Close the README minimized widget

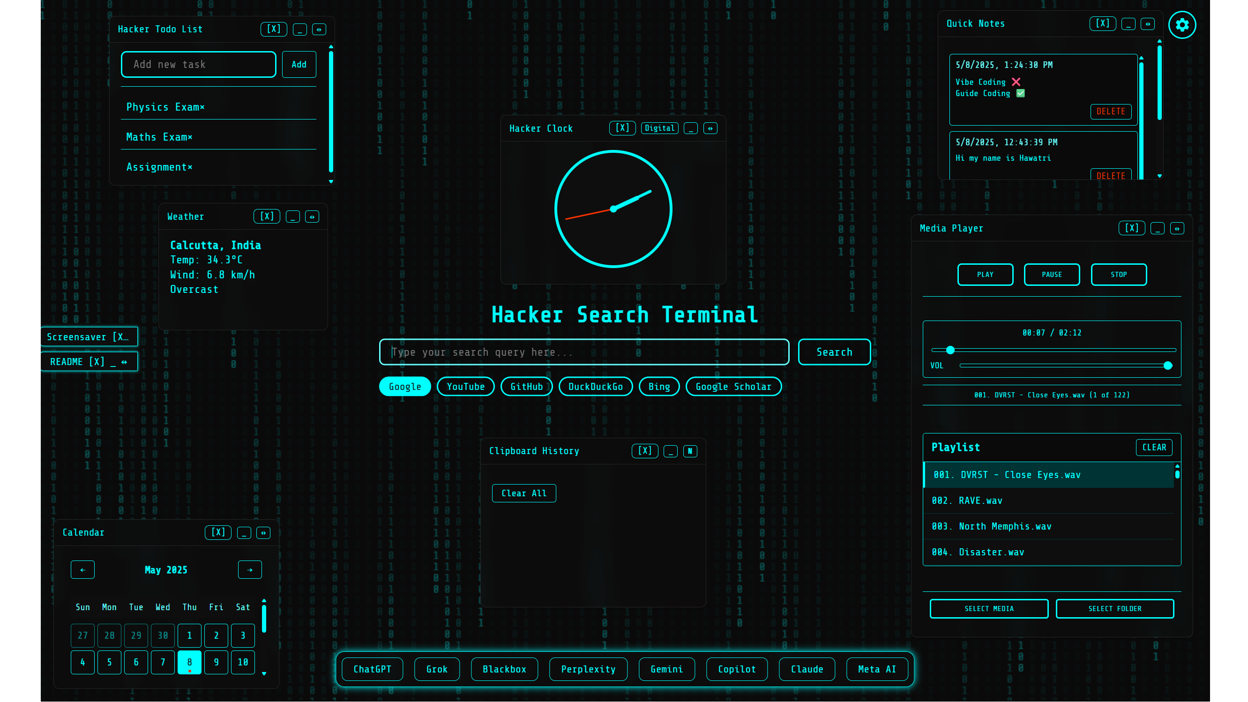(97, 362)
